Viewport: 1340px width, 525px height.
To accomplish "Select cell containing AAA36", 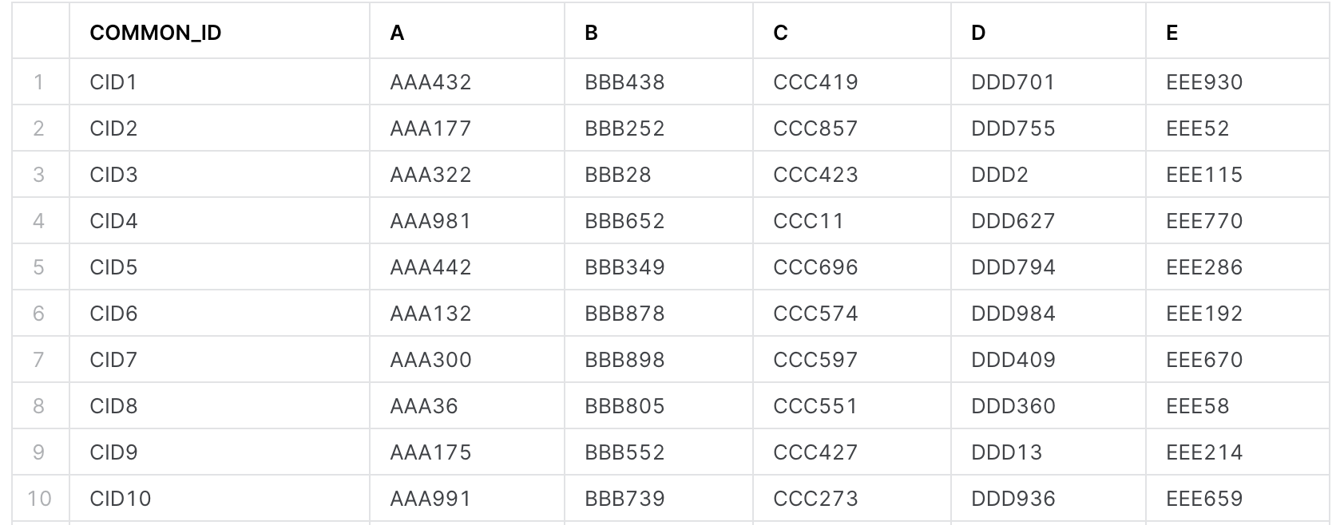I will tap(423, 406).
